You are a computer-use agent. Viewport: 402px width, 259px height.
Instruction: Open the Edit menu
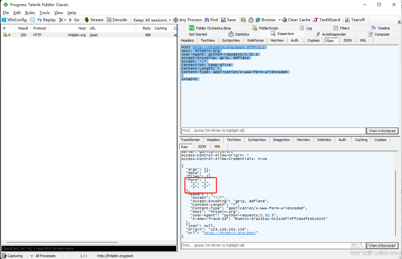coord(17,13)
